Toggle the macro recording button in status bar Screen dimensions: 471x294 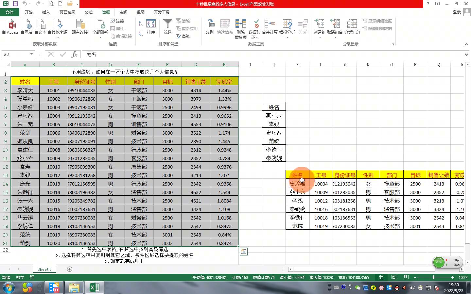[32, 277]
